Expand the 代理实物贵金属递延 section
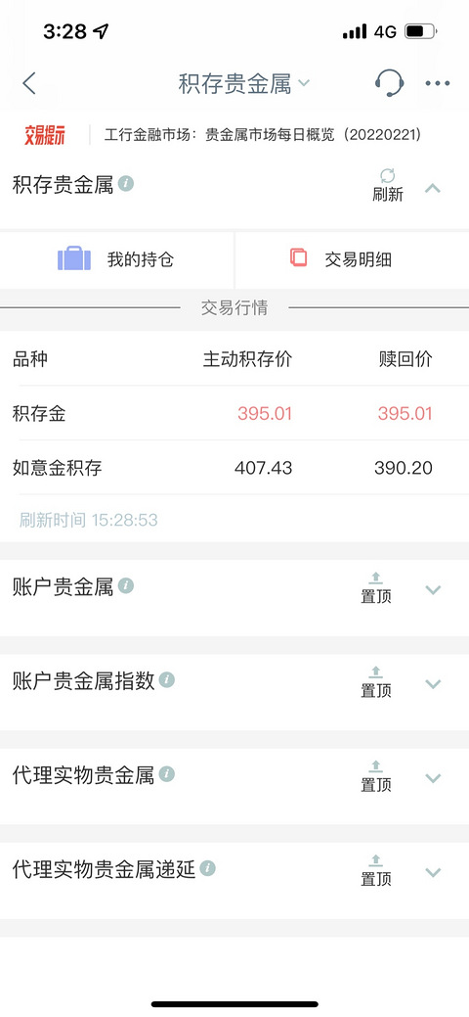The image size is (469, 1017). coord(433,872)
